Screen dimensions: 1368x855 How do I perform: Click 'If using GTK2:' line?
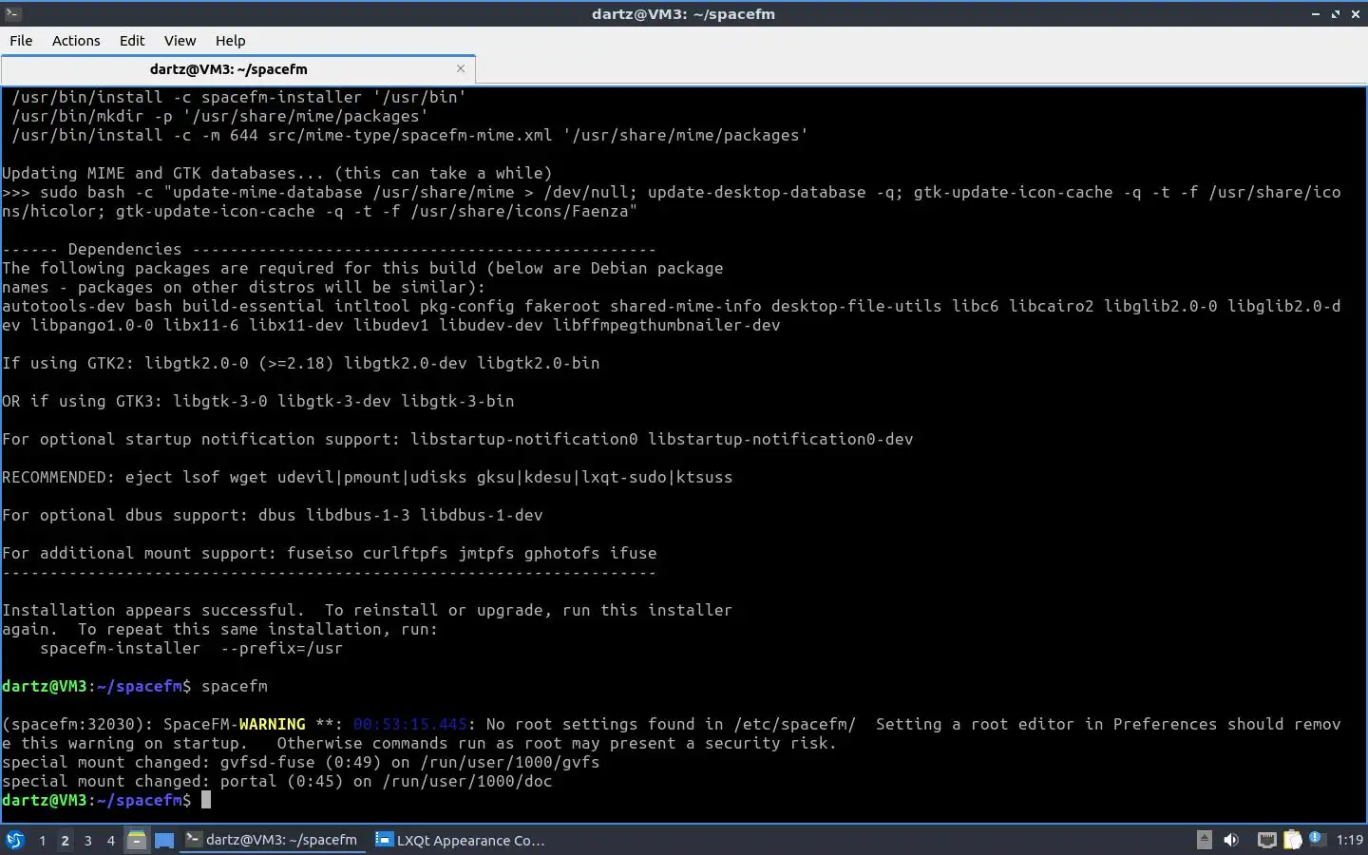(x=301, y=363)
